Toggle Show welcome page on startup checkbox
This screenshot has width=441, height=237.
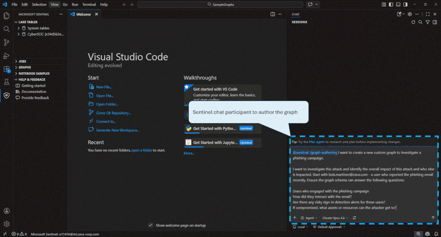151,225
